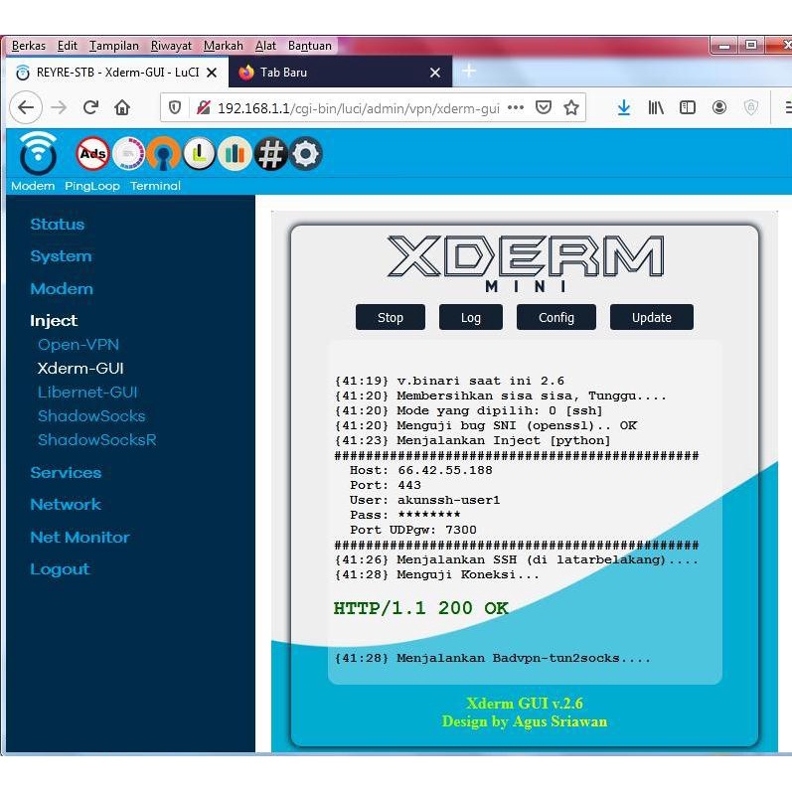Image resolution: width=792 pixels, height=792 pixels.
Task: Select Xderm-GUI under Inject
Action: [x=80, y=369]
